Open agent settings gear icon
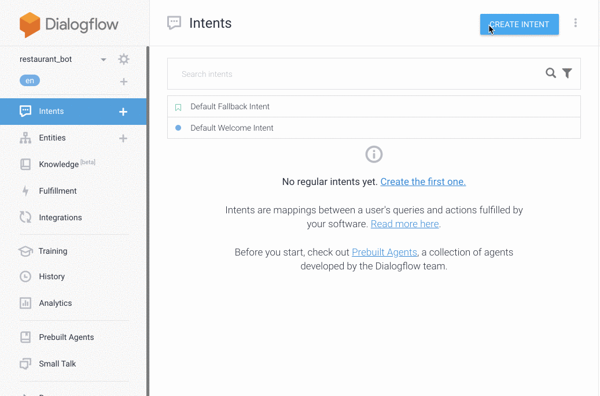This screenshot has width=600, height=396. pyautogui.click(x=124, y=59)
